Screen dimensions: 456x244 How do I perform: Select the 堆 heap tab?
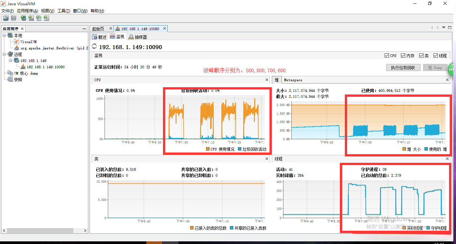point(276,80)
